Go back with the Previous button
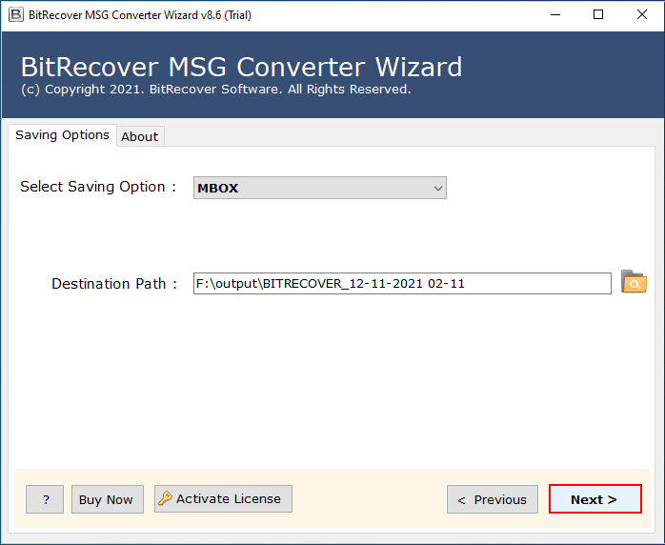665x545 pixels. tap(493, 499)
